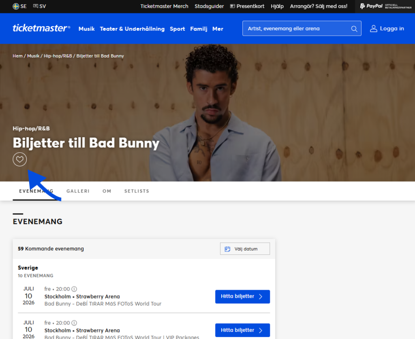Screen dimensions: 415x339
Task: Click the search magnifier icon
Action: 354,29
